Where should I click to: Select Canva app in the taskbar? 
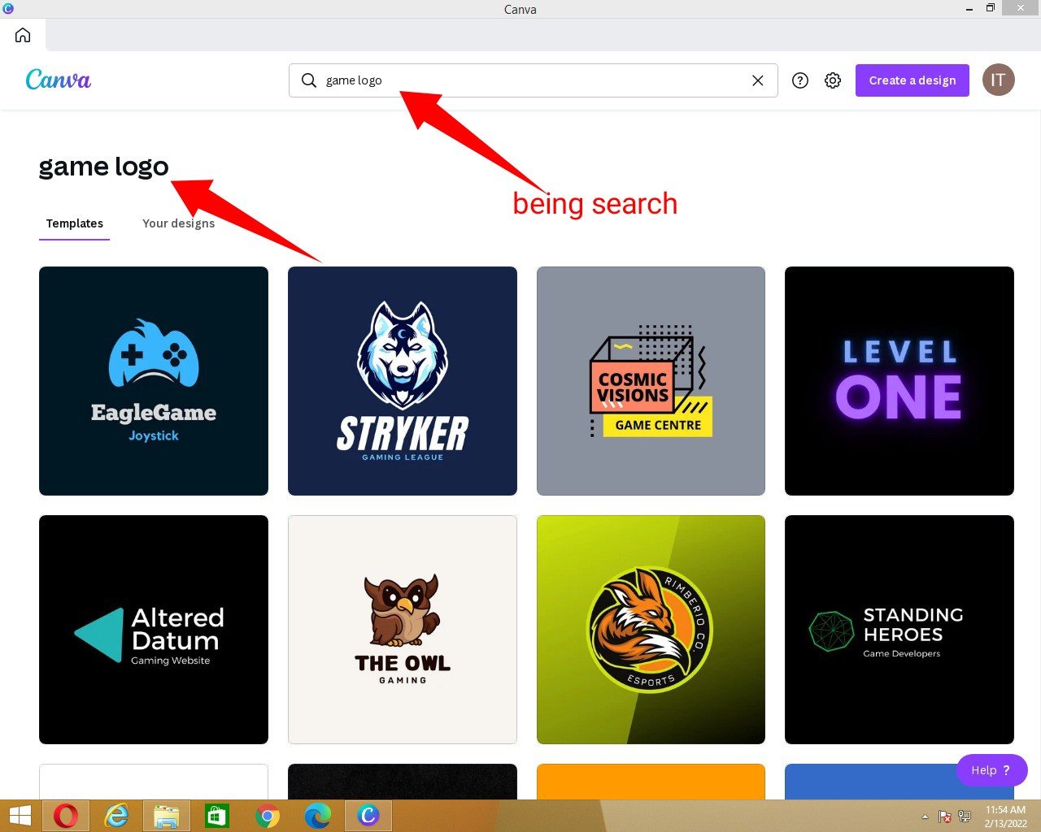tap(368, 816)
